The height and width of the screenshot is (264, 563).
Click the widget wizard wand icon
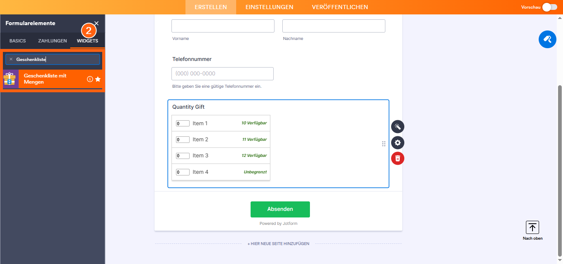tap(398, 126)
